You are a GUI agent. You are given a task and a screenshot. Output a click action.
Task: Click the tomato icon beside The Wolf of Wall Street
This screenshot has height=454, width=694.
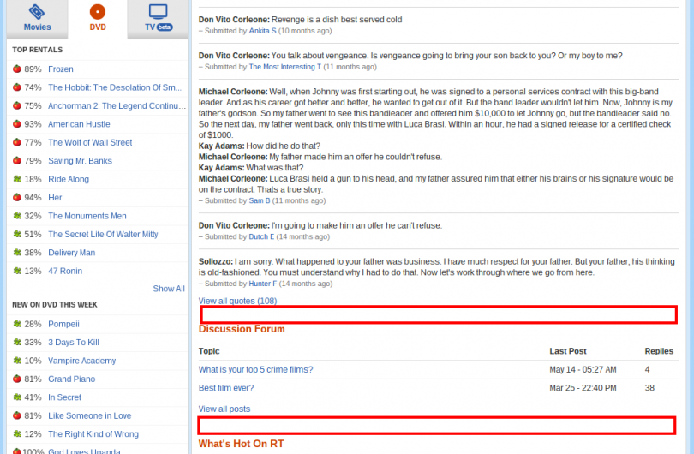click(17, 142)
